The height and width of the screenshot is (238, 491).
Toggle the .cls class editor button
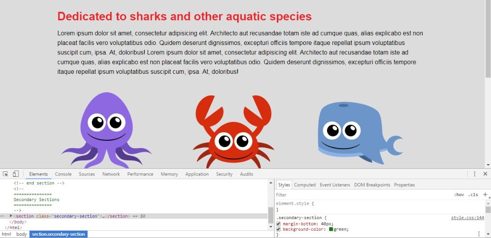pyautogui.click(x=473, y=195)
